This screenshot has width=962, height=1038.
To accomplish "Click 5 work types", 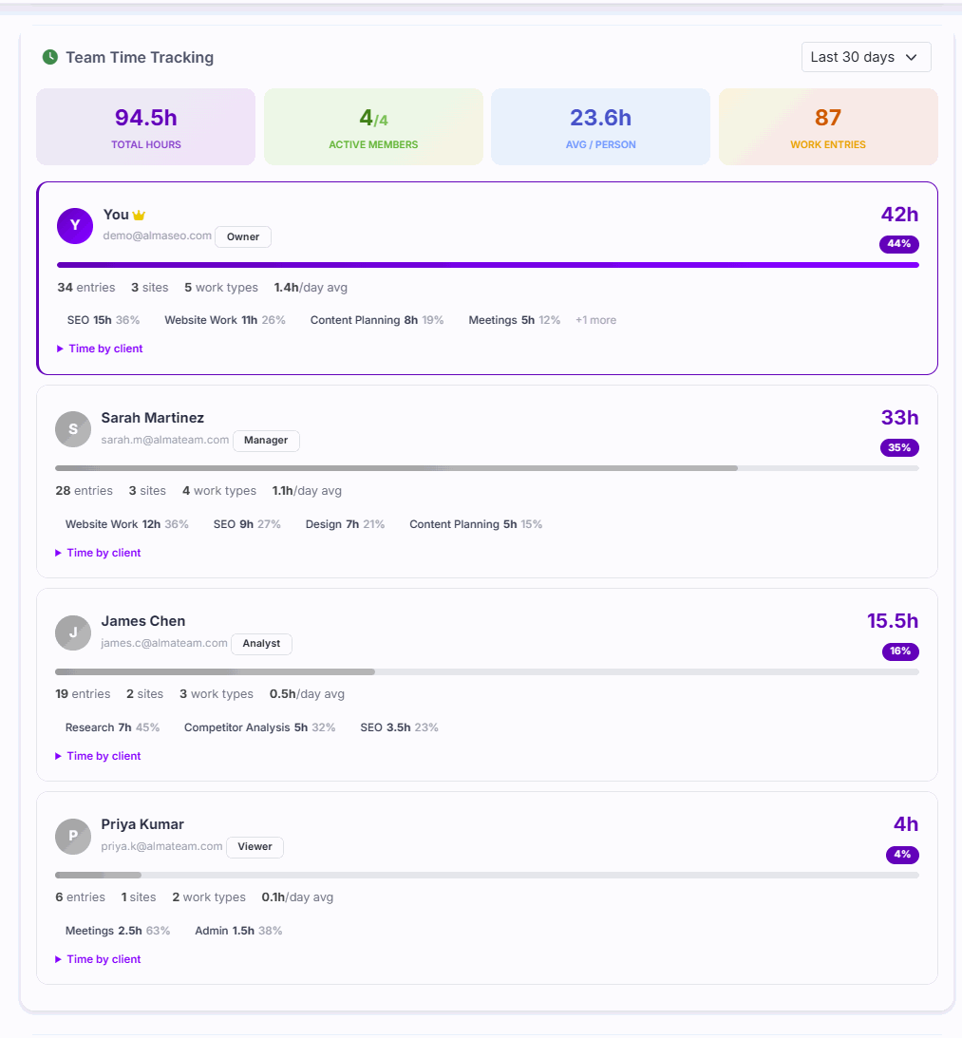I will click(221, 288).
